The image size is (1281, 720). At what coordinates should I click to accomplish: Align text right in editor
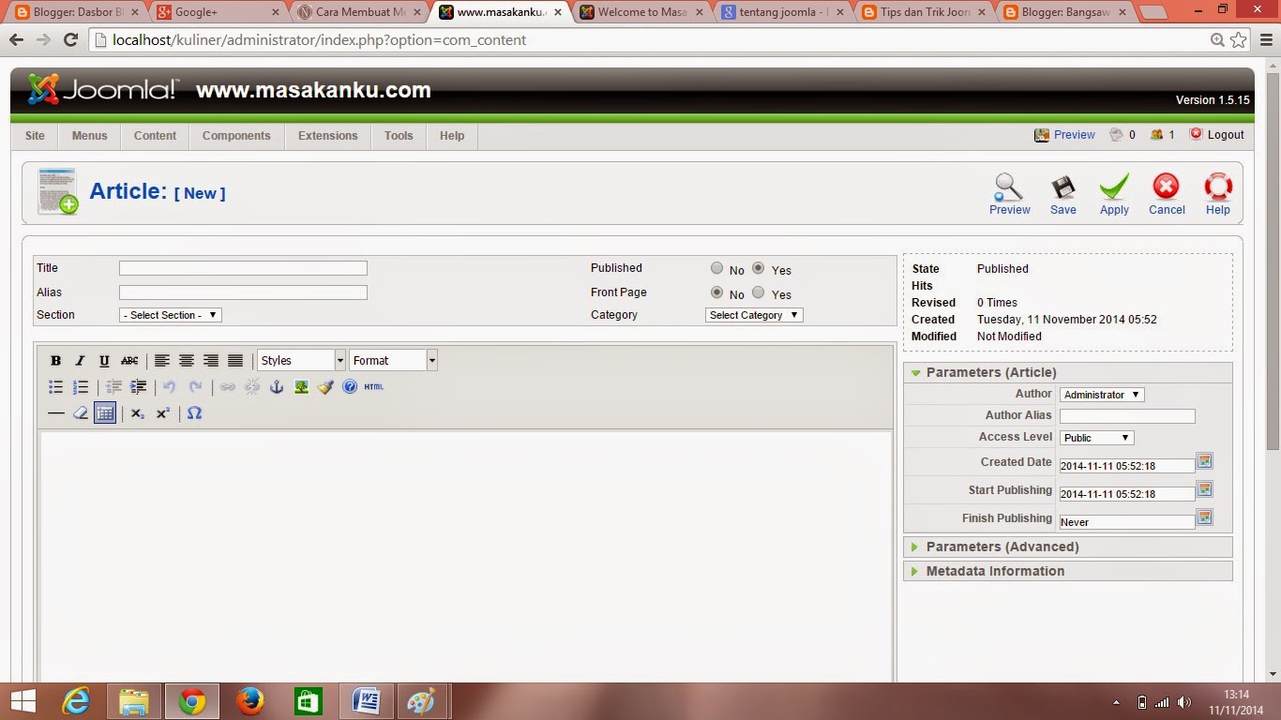[x=211, y=361]
